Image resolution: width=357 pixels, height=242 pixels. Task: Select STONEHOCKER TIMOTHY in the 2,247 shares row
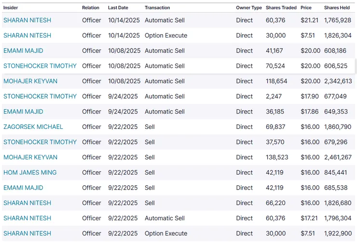pos(40,96)
